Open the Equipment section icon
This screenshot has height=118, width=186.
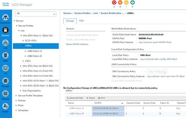click(x=5, y=18)
